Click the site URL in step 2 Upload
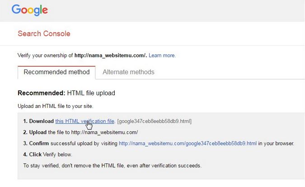 point(105,132)
